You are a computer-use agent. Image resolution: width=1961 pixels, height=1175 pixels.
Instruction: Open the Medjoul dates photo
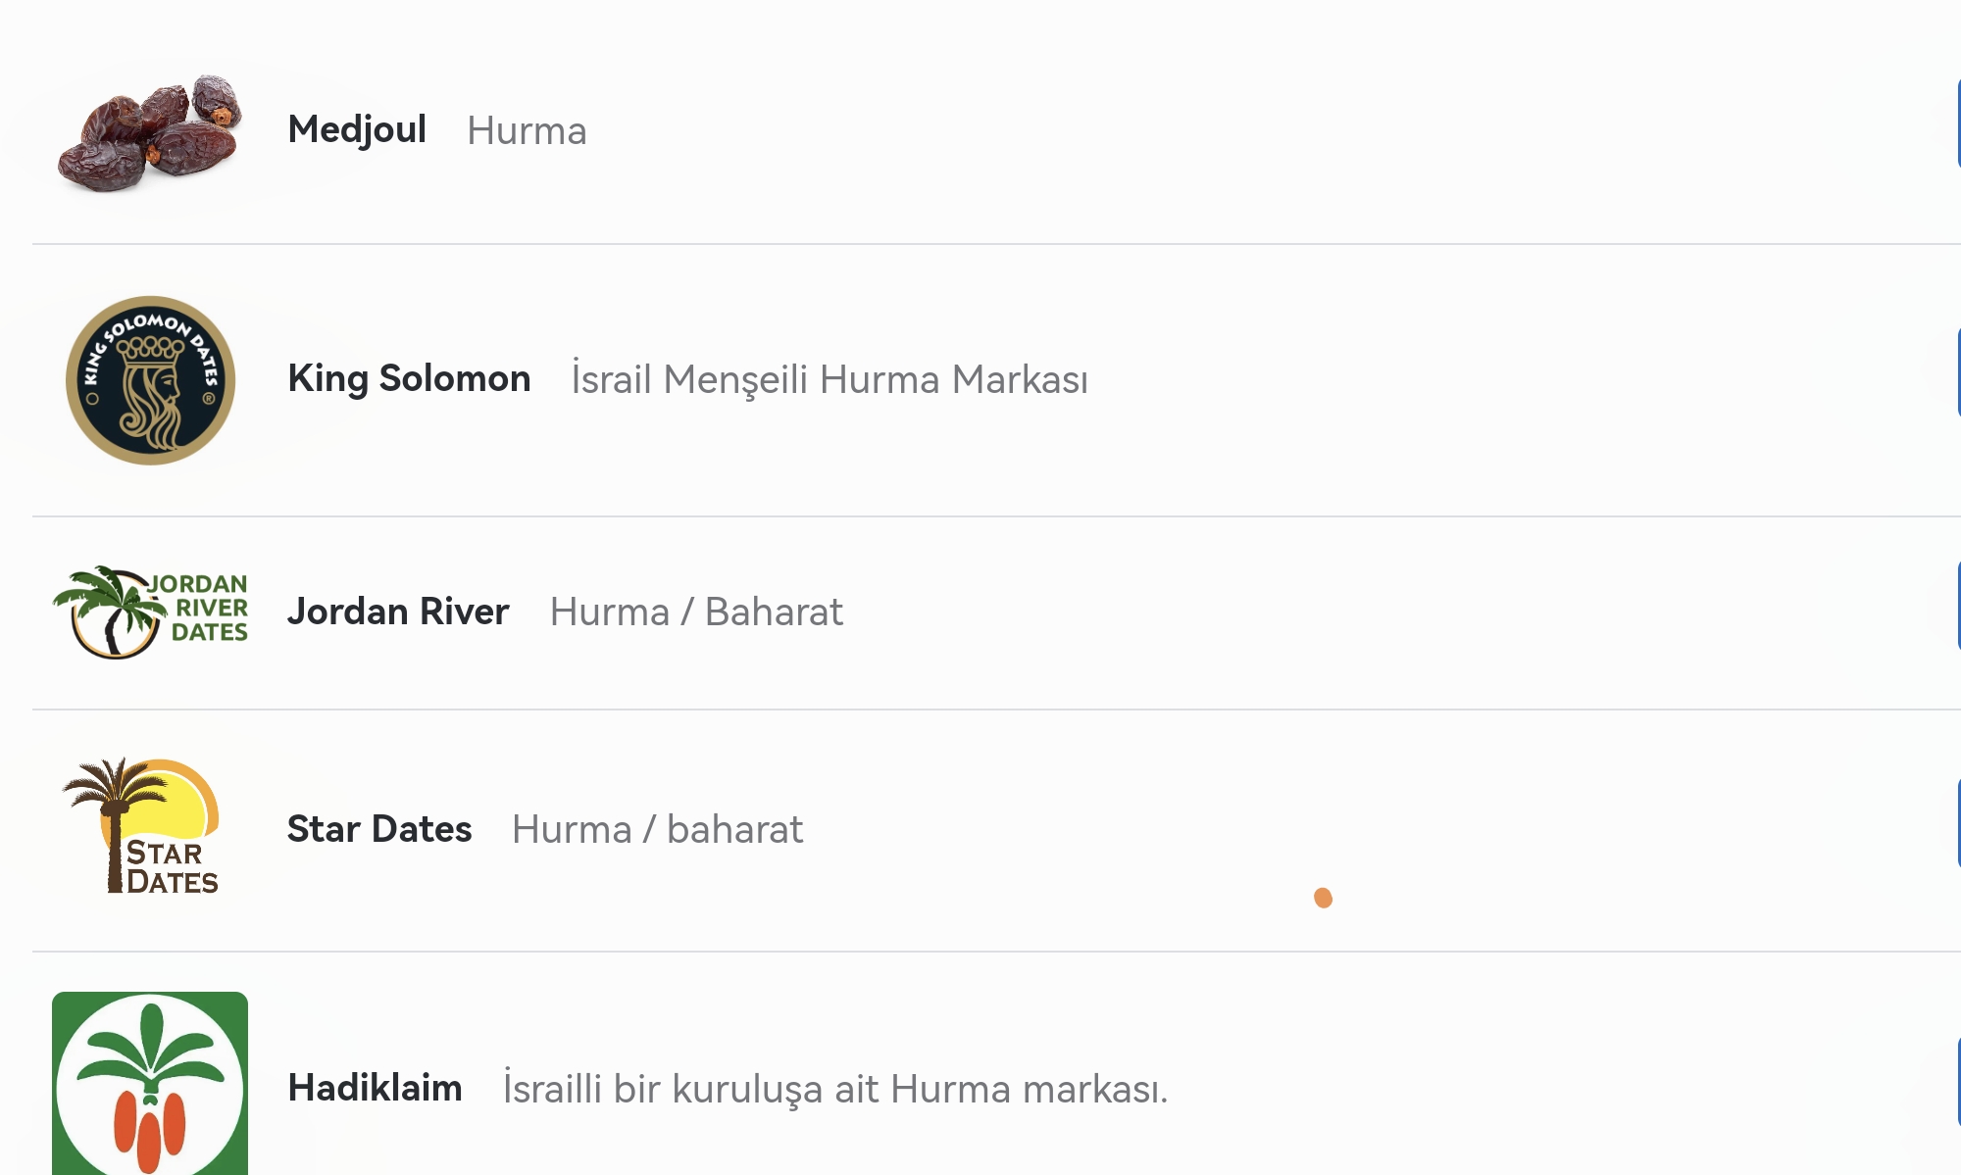[x=150, y=131]
